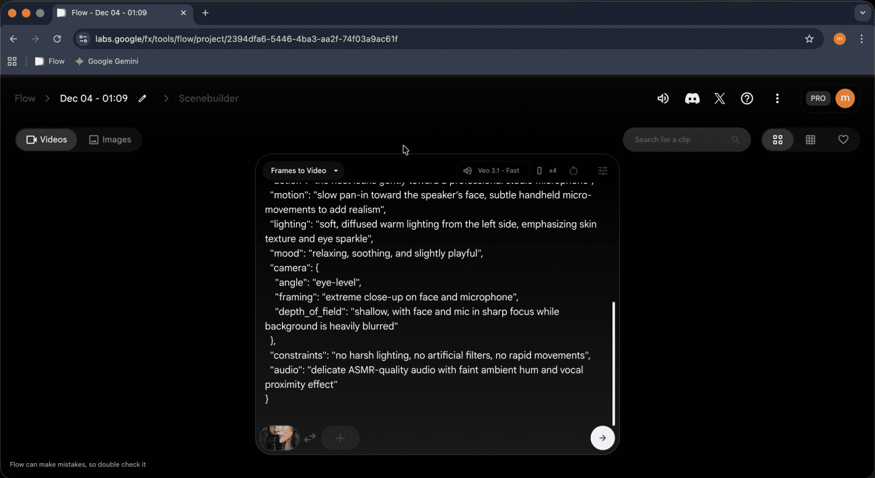The height and width of the screenshot is (478, 875).
Task: Switch to large grid view
Action: [x=777, y=139]
